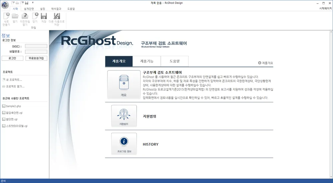Click the 구조부재 검토 소프트웨어 bold heading
The width and height of the screenshot is (333, 183).
tap(162, 72)
